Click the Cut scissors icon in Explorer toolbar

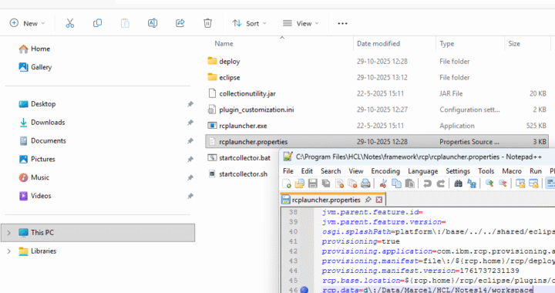(69, 23)
